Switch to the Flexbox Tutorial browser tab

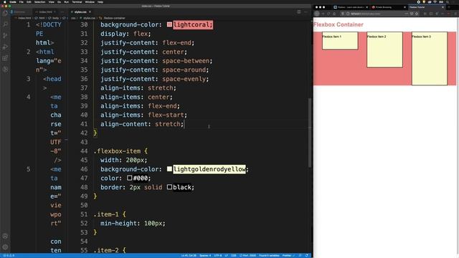pos(426,7)
